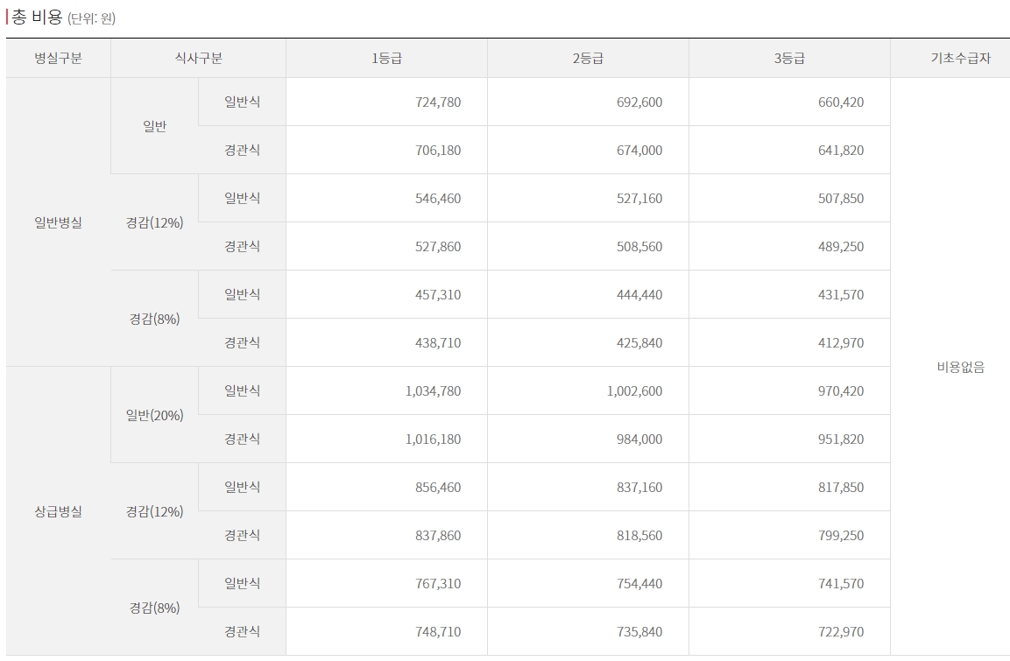Select the 2등급 column header
This screenshot has height=661, width=1010.
588,59
